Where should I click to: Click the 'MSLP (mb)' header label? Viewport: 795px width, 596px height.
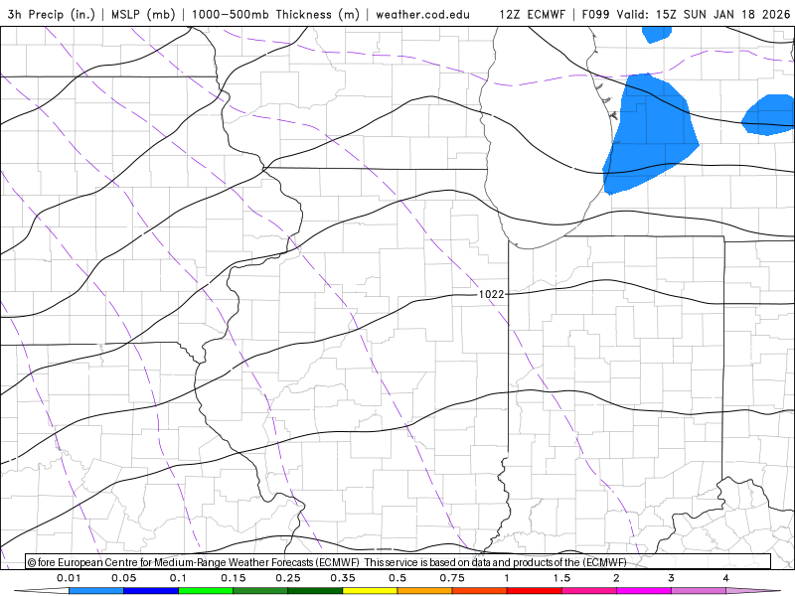coord(143,14)
